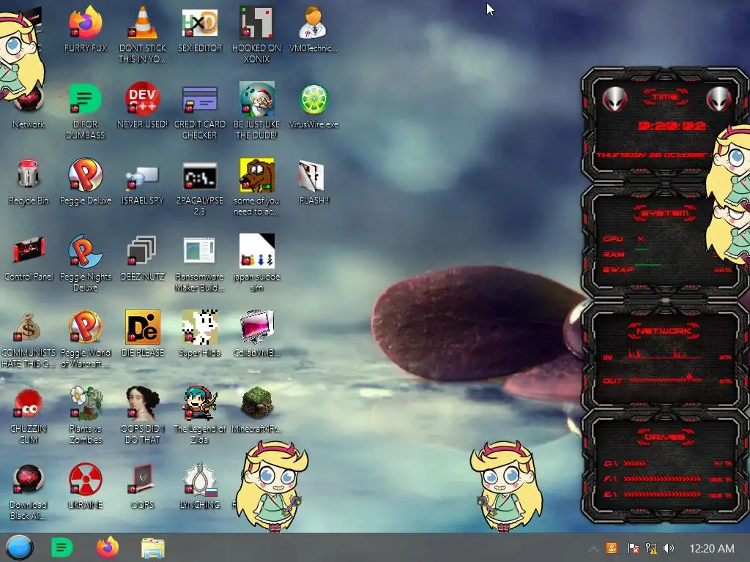Click the red digital time readout

point(672,126)
